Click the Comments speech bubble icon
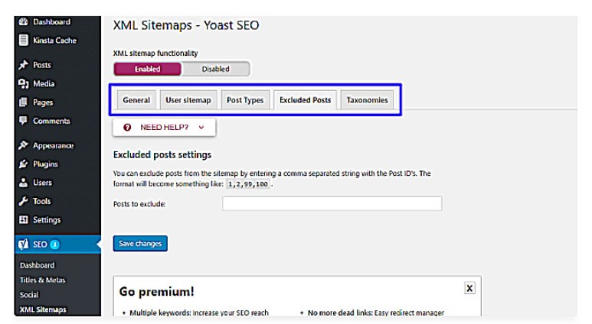The height and width of the screenshot is (324, 592). 23,121
